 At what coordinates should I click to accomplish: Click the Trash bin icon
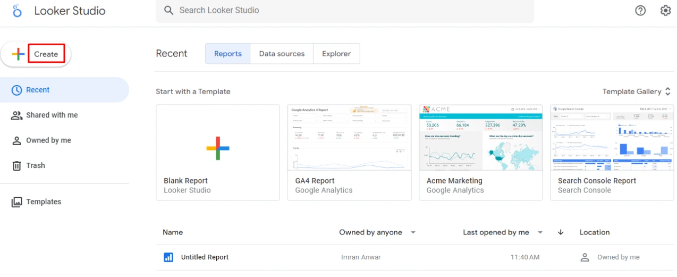tap(17, 166)
